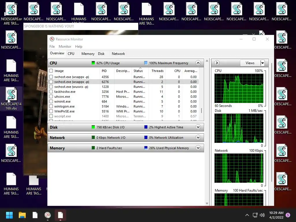296x222 pixels.
Task: Click the Views button
Action: click(250, 63)
